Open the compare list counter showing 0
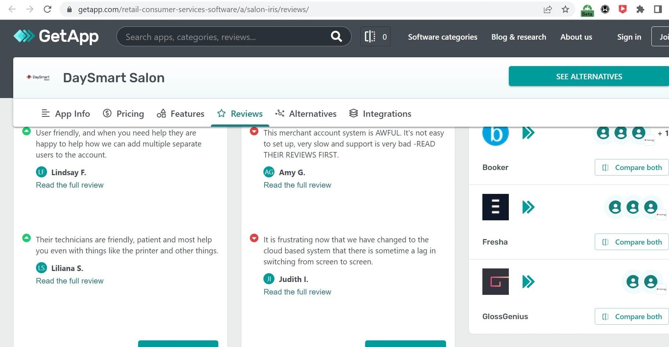Screen dimensions: 669x347 (x=375, y=36)
